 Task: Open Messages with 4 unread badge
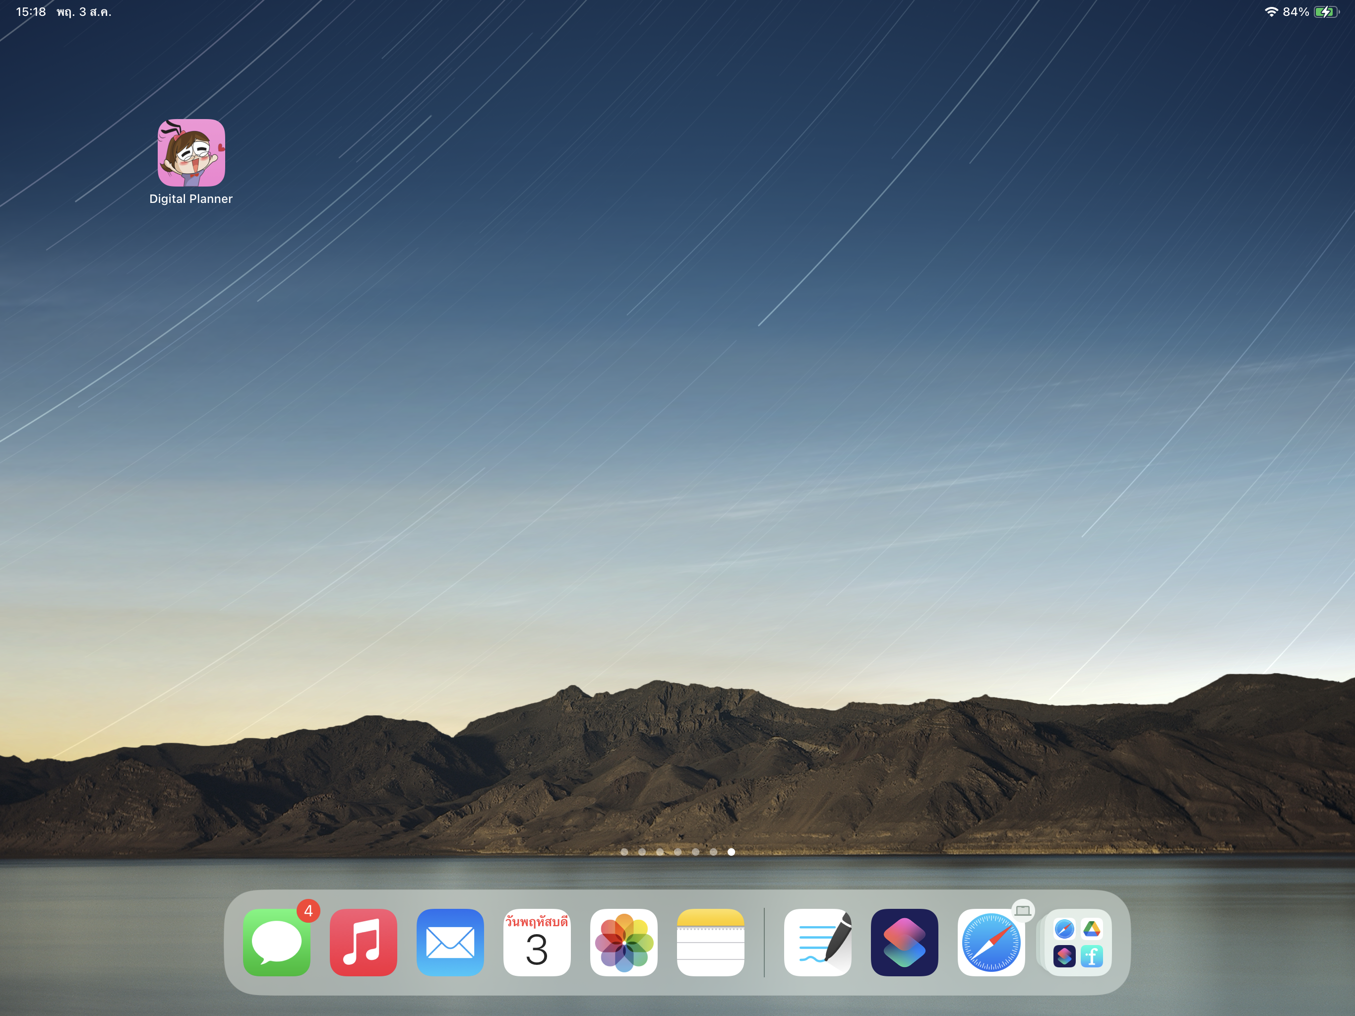pyautogui.click(x=277, y=942)
